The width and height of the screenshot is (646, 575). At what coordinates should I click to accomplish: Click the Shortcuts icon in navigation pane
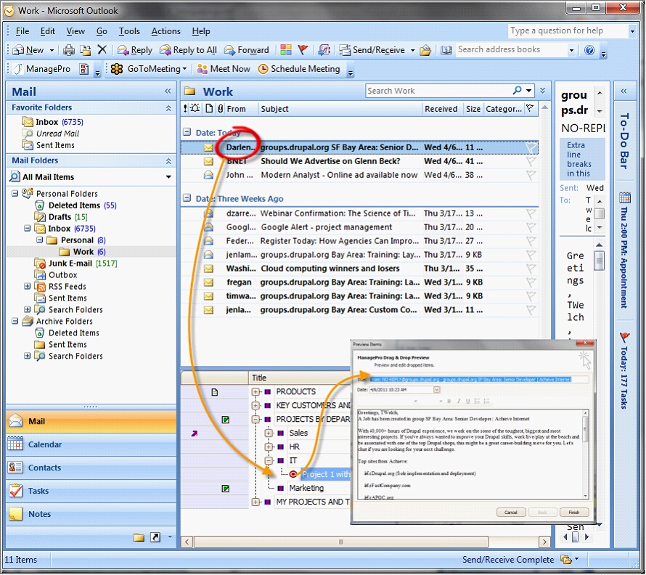[x=155, y=537]
